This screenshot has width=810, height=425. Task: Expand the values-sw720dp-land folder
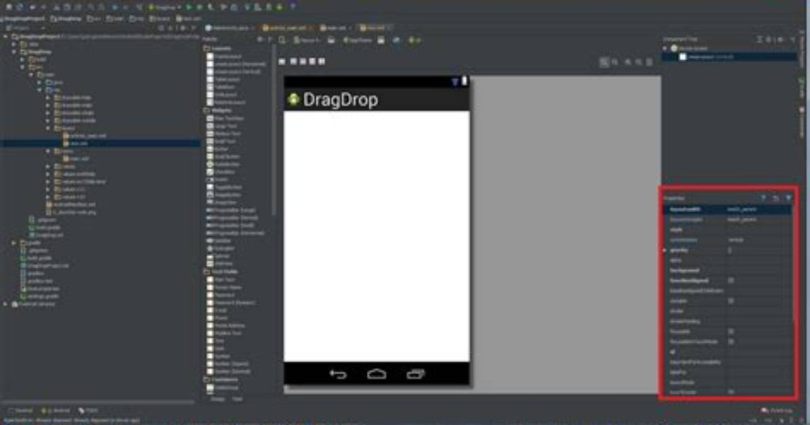pos(48,182)
